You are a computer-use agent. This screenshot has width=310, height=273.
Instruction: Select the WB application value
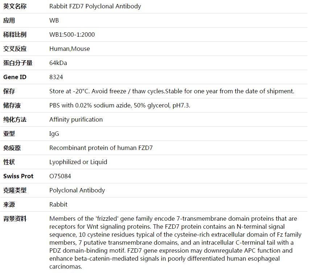54,20
